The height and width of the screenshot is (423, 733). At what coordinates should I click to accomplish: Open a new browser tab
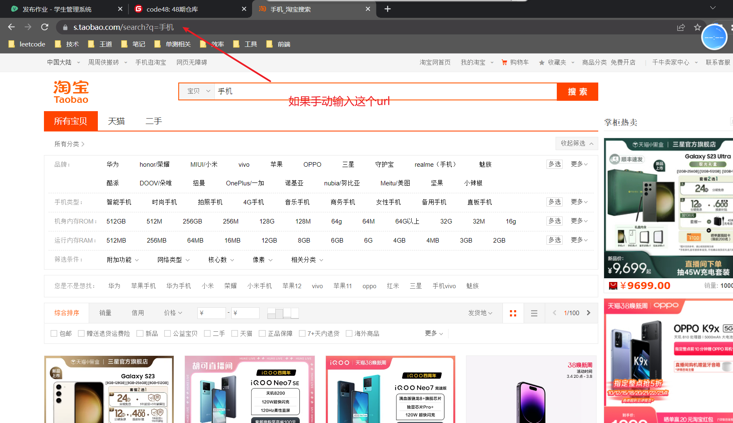tap(387, 9)
